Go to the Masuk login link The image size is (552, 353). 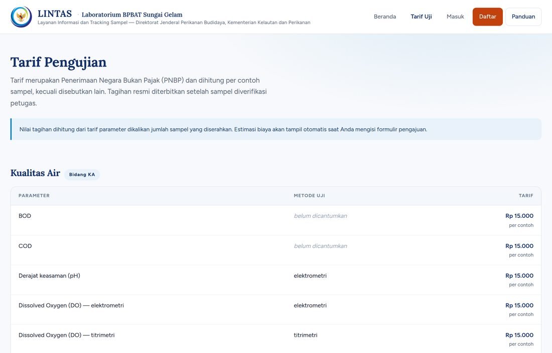pos(455,17)
